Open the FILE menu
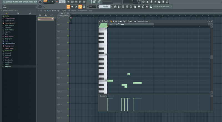 (x=4, y=2)
